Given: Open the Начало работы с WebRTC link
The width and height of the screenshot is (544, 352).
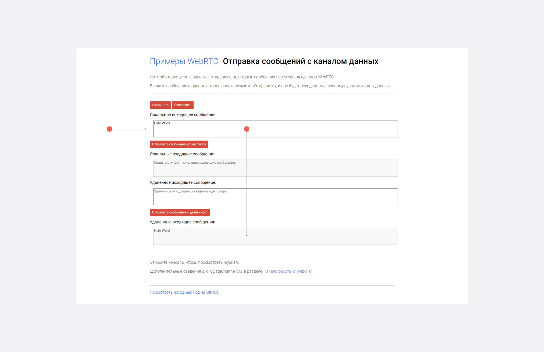Looking at the screenshot, I should click(287, 271).
